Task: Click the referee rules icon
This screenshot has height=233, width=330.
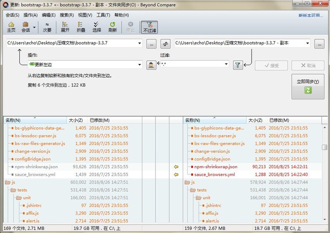Action: tap(151, 65)
